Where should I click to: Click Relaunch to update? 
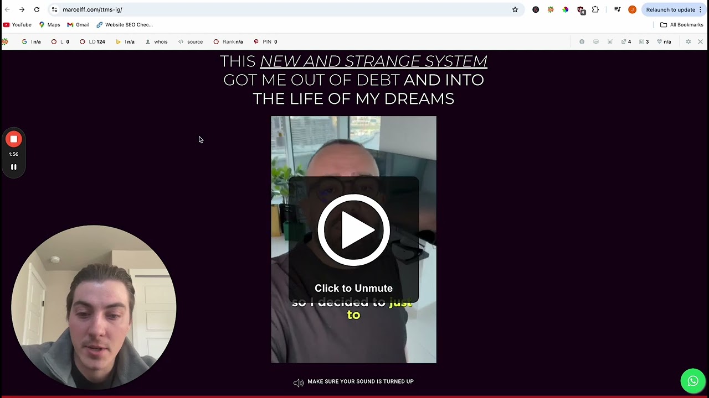click(x=670, y=9)
